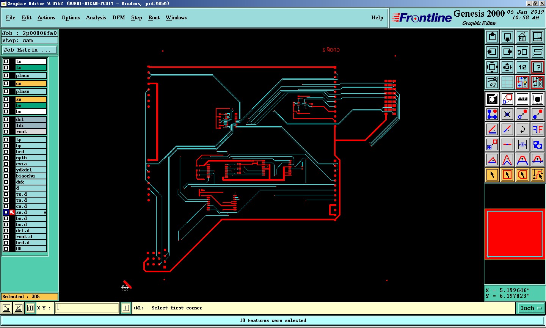Click the zoom out shrinking arrows icon
Image resolution: width=546 pixels, height=328 pixels.
click(507, 67)
